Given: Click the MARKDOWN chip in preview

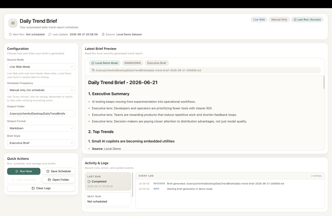Looking at the screenshot, I should click(132, 63).
